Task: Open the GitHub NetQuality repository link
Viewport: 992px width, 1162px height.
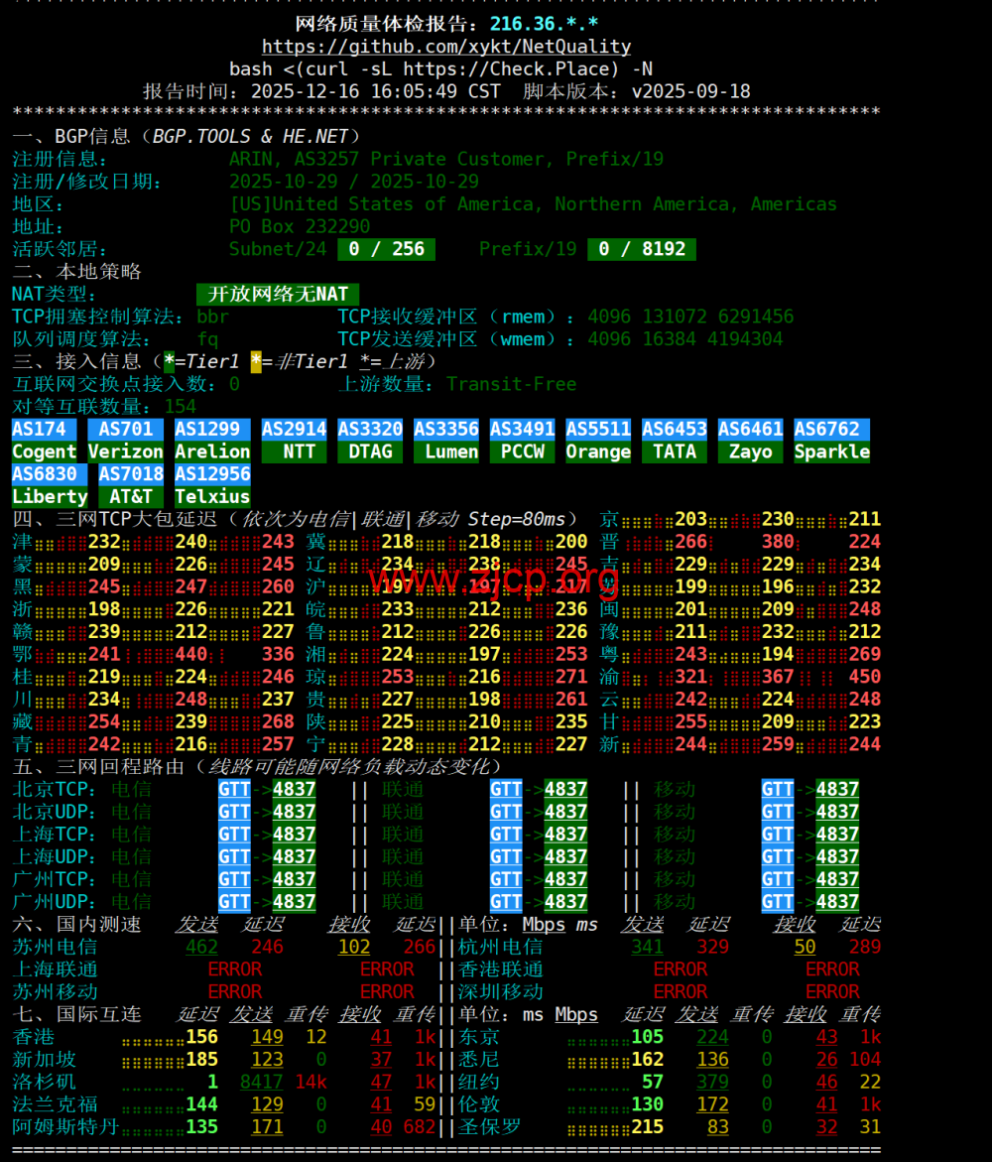Action: pos(446,47)
